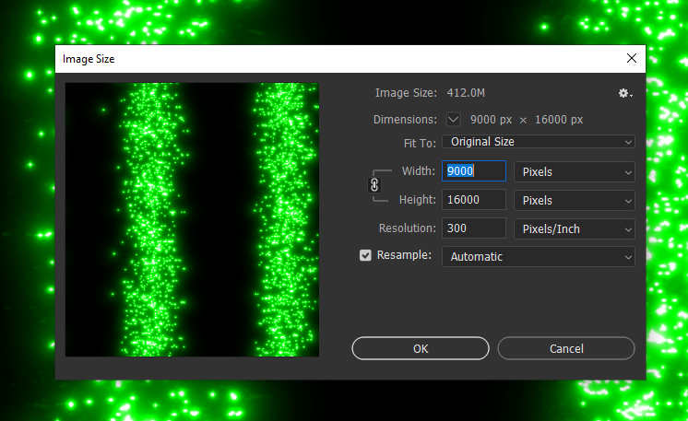Click the Resolution label
Image resolution: width=688 pixels, height=421 pixels.
click(x=408, y=228)
